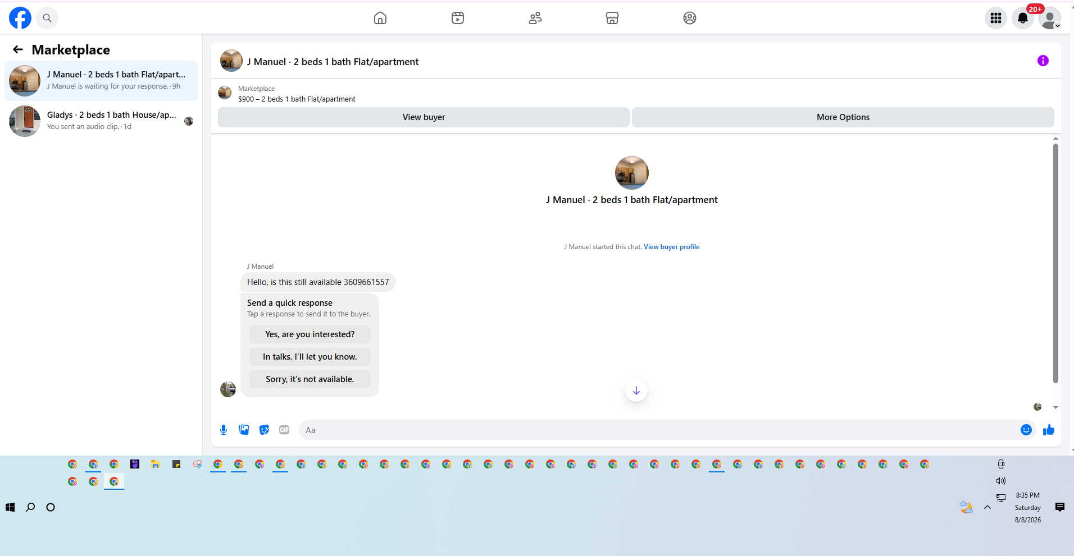Open the GIF picker icon
Viewport: 1074px width, 556px height.
tap(284, 430)
